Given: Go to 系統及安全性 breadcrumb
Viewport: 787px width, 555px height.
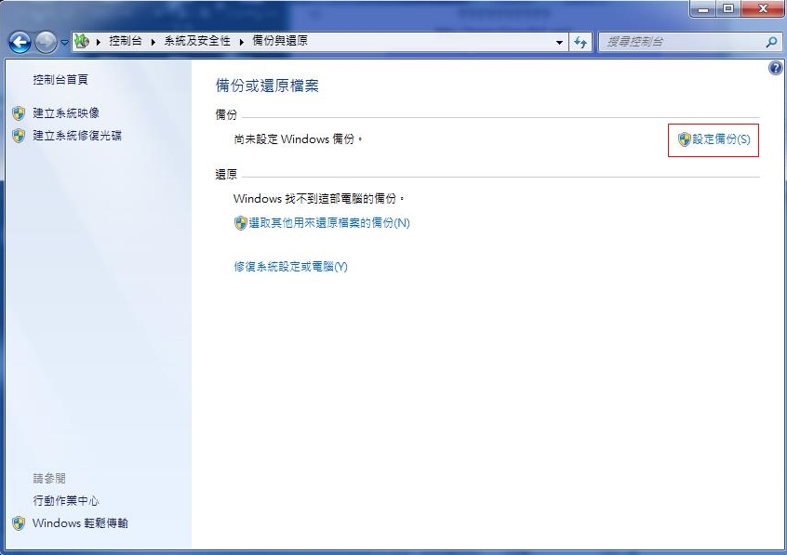Looking at the screenshot, I should 197,41.
